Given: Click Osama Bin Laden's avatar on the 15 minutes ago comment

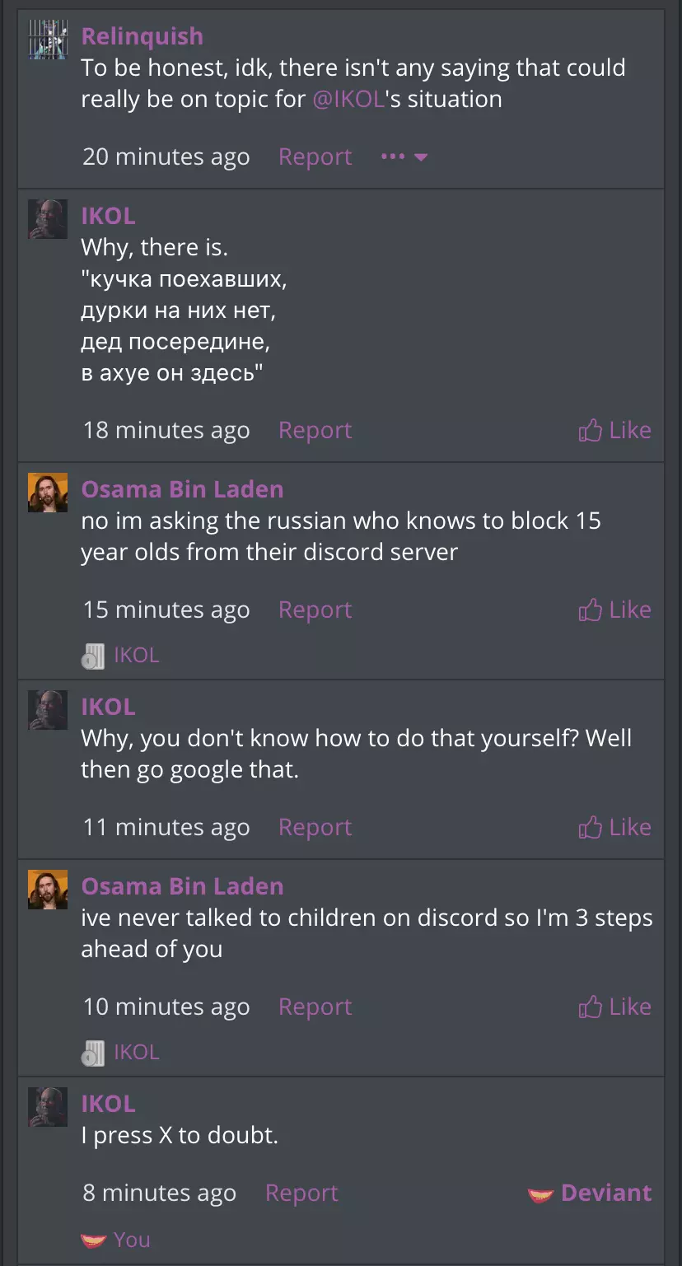Looking at the screenshot, I should click(x=48, y=492).
